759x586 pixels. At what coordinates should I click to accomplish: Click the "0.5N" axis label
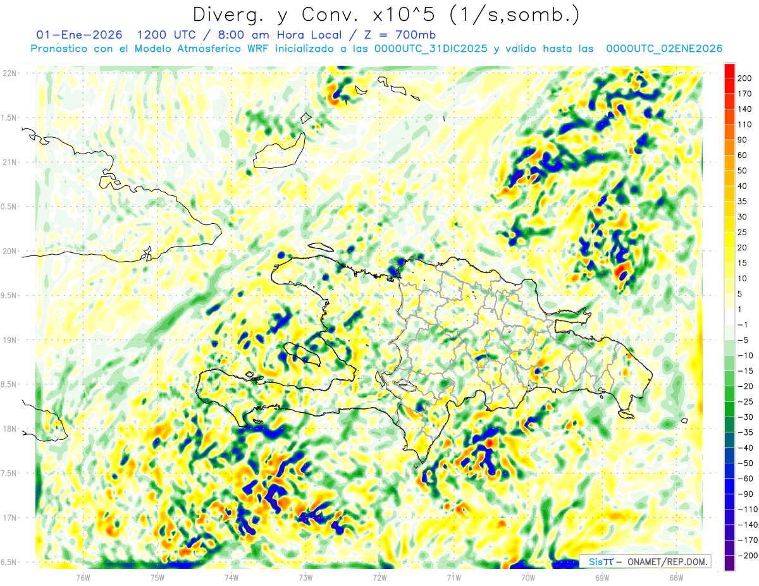click(x=9, y=207)
